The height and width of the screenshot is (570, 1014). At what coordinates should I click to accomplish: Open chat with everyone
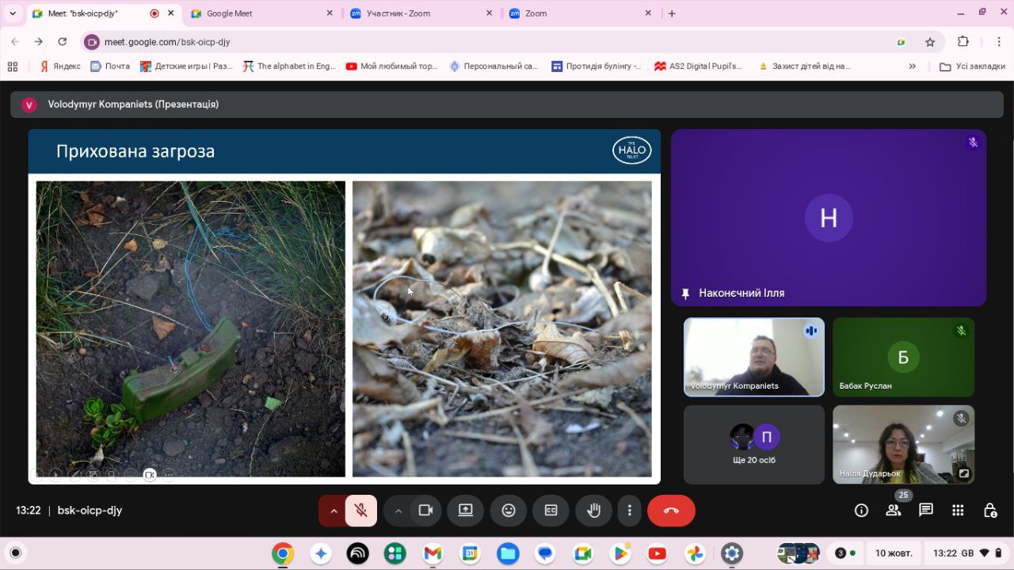tap(925, 511)
